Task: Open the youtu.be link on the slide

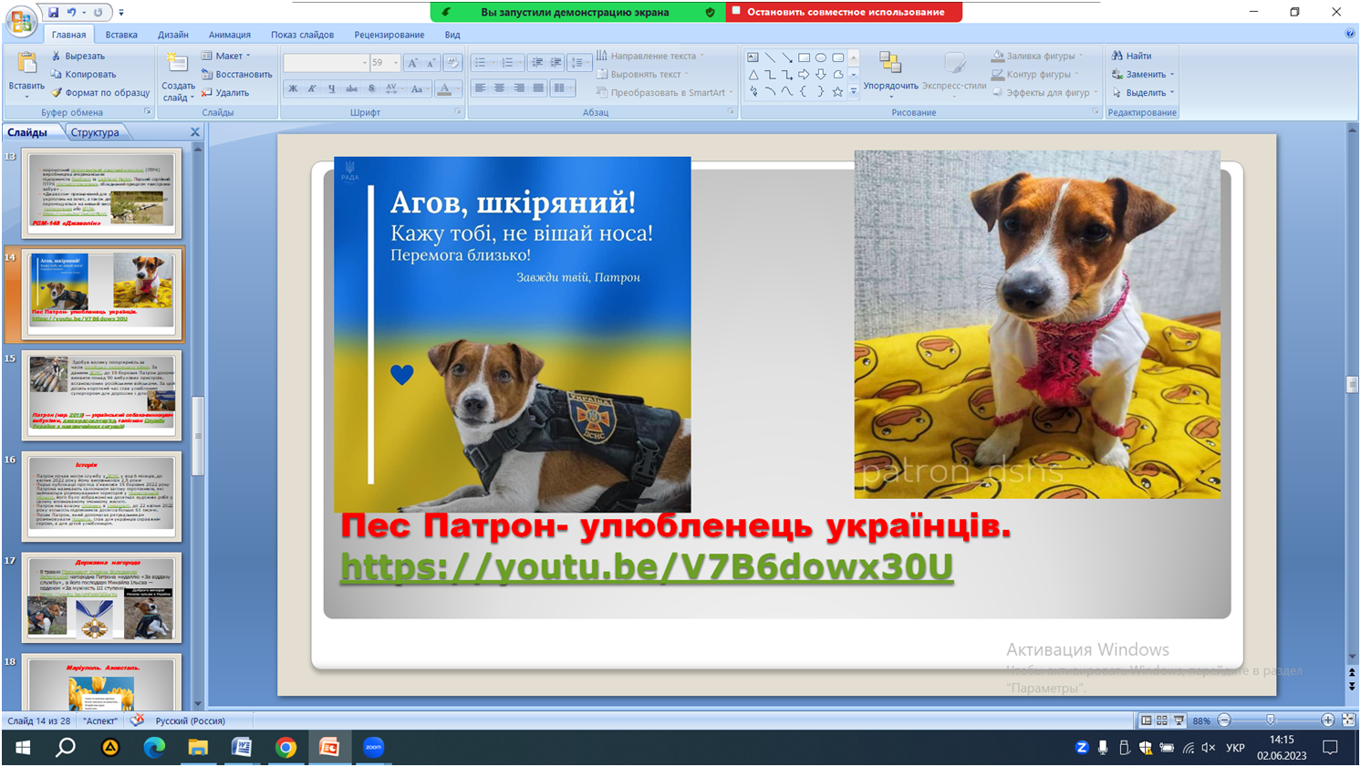Action: pos(646,566)
